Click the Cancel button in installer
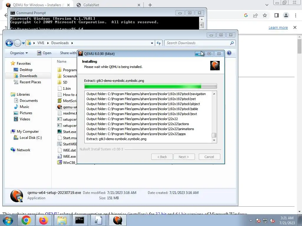Viewport: 302px width, 226px height. [209, 157]
